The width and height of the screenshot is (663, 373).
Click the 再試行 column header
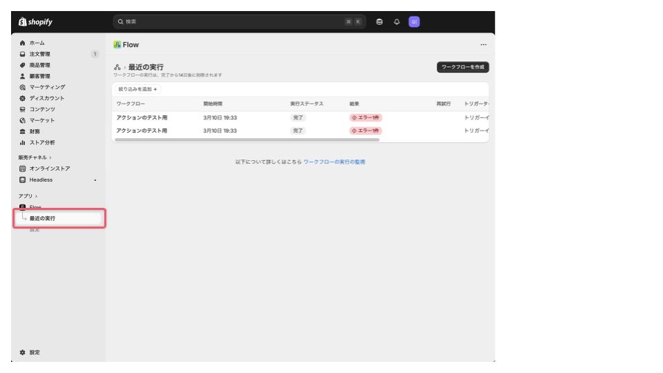443,104
